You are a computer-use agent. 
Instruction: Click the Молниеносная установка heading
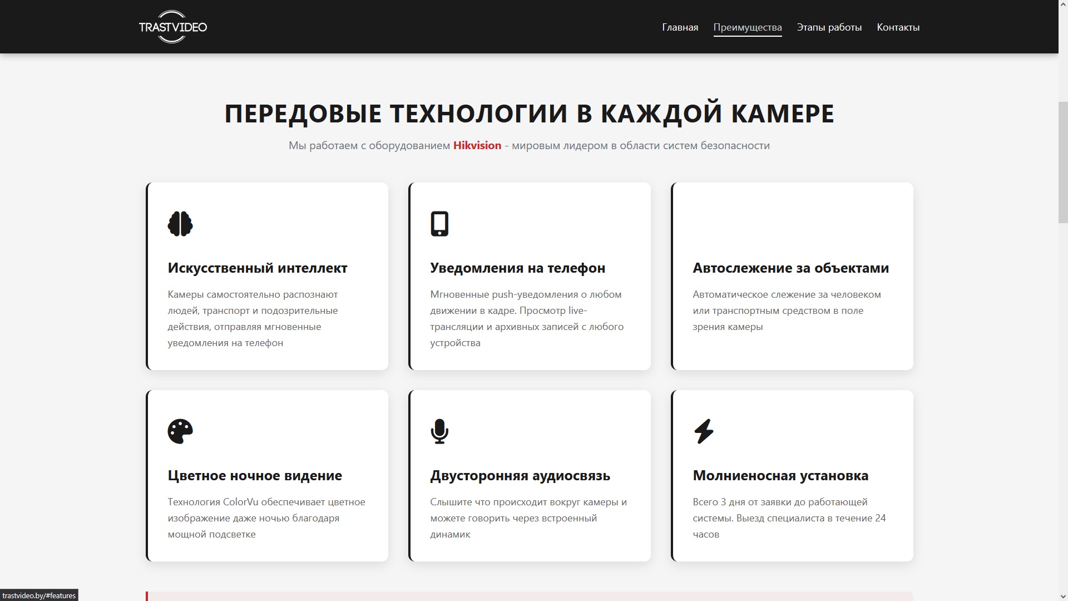pyautogui.click(x=780, y=475)
